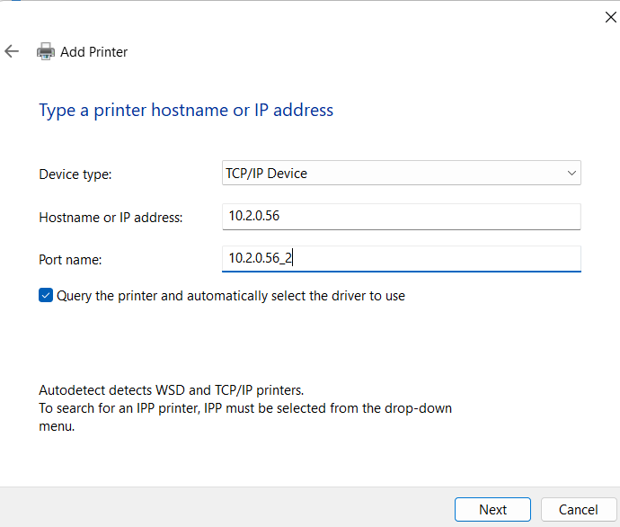The image size is (620, 527).
Task: Click the Cancel button
Action: pos(578,510)
